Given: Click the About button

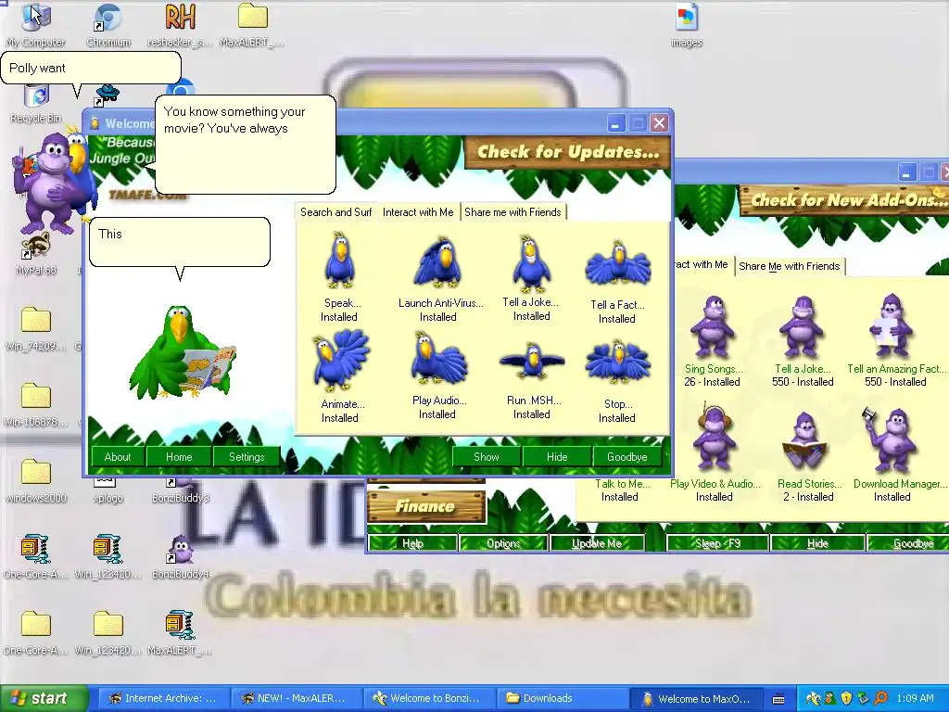Looking at the screenshot, I should (x=118, y=457).
